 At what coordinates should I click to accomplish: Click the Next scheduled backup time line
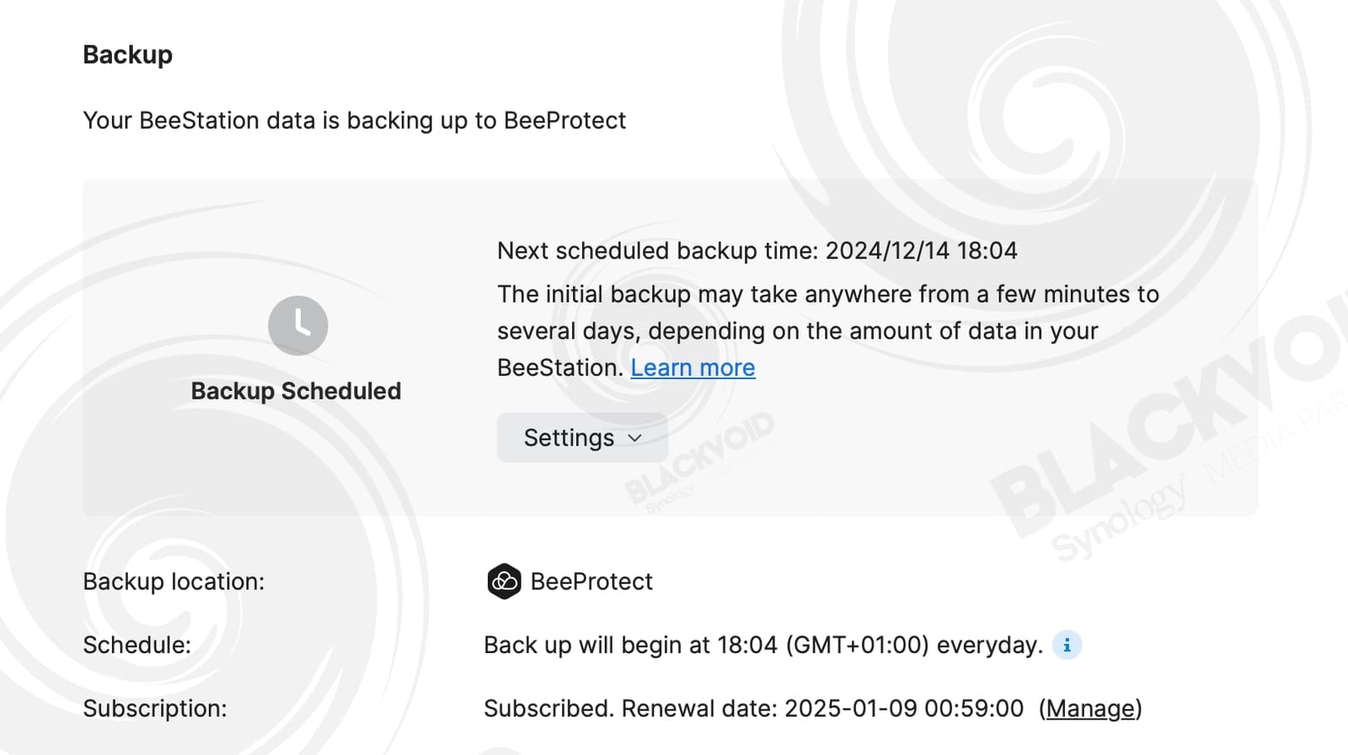click(757, 250)
